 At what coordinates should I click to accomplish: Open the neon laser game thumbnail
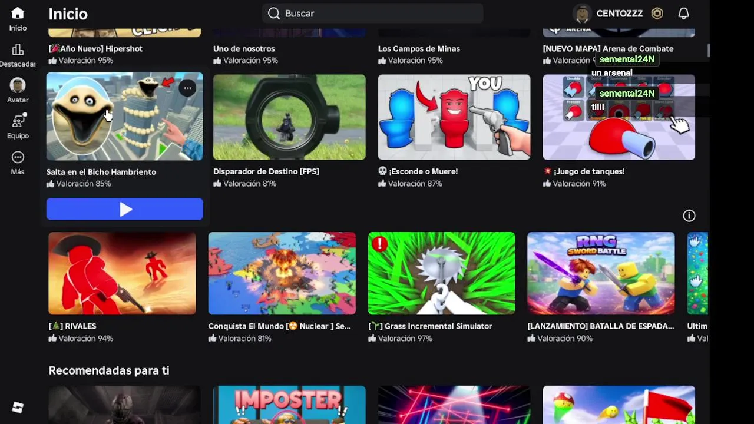[454, 405]
